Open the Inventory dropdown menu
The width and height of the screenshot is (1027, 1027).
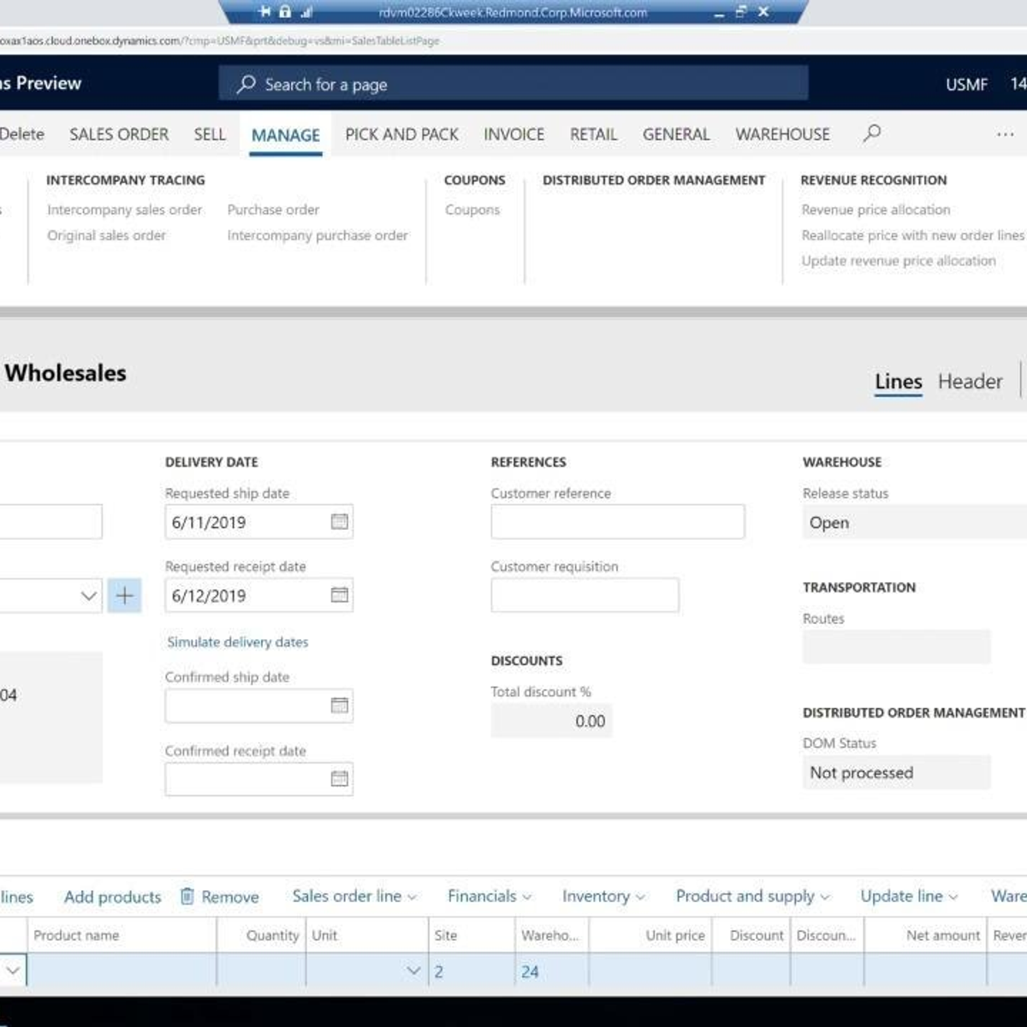pyautogui.click(x=603, y=896)
